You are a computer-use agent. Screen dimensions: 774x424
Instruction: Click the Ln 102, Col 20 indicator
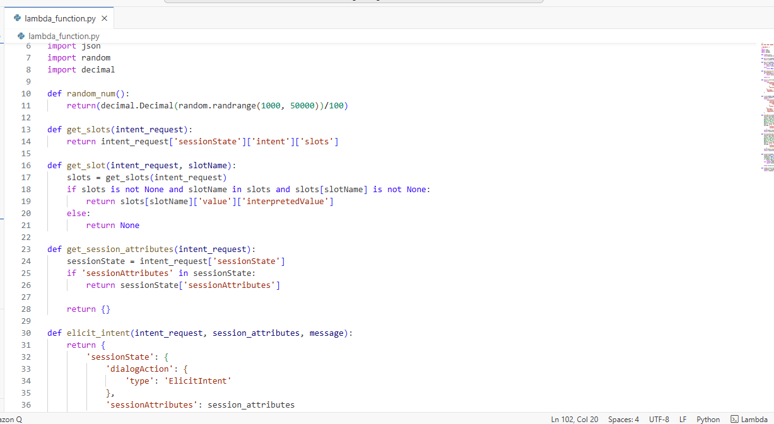[574, 419]
